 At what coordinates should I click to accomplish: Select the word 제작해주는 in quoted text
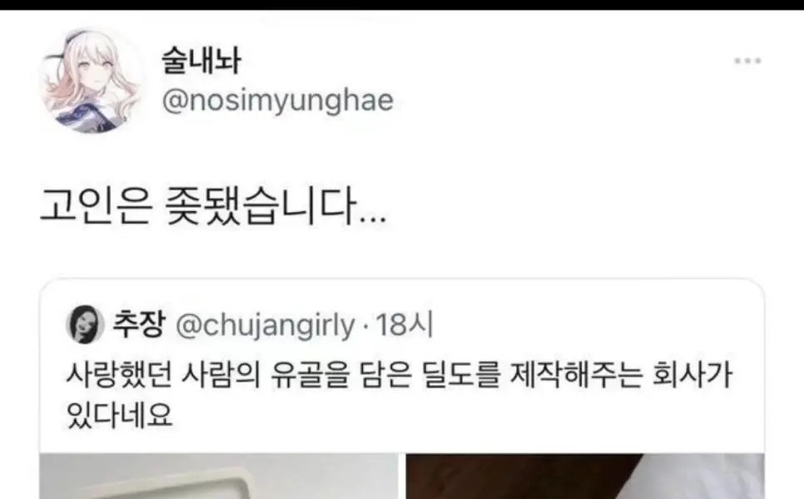point(576,375)
